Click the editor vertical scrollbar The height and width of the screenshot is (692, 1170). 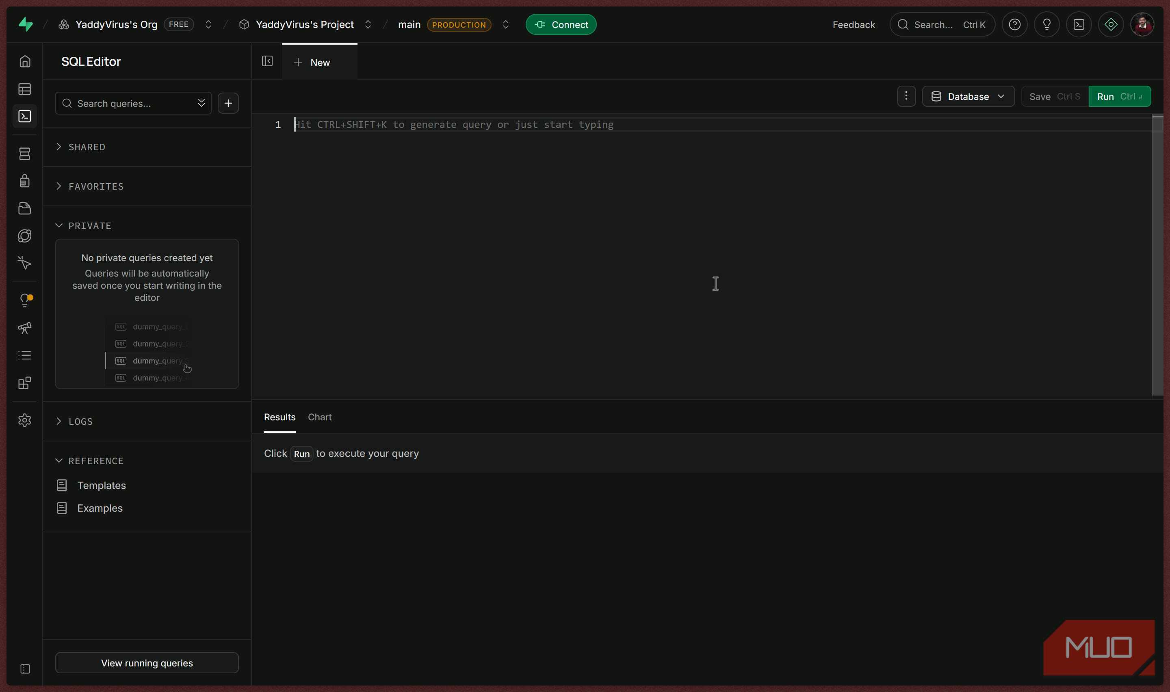(x=1157, y=255)
